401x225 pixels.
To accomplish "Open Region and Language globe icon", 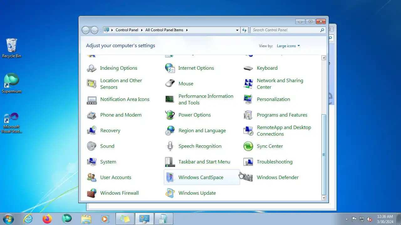I will [170, 131].
